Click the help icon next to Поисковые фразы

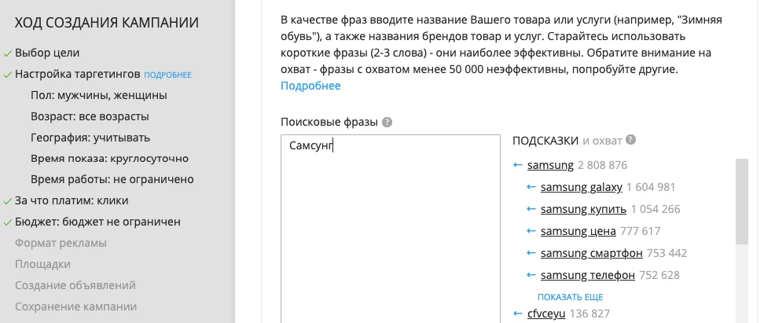pos(387,123)
